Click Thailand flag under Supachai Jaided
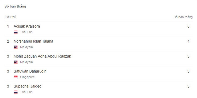The image size is (197, 98). [16, 92]
